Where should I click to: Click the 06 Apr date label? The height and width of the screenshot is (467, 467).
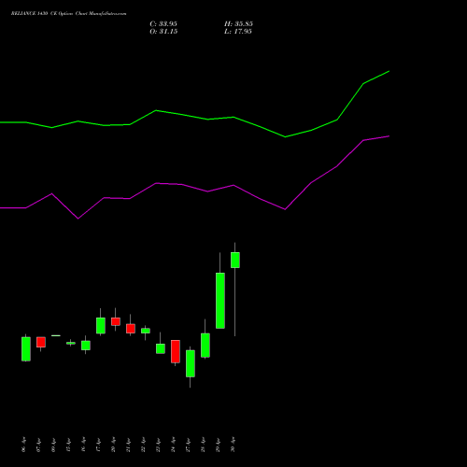pyautogui.click(x=24, y=445)
